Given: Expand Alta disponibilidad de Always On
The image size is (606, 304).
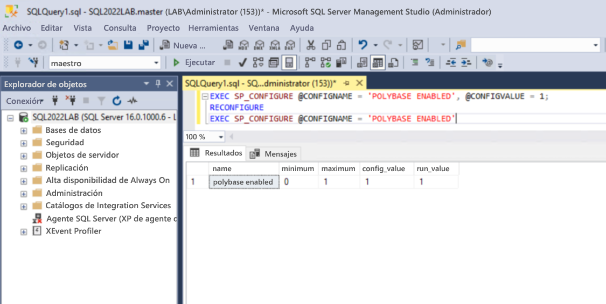Looking at the screenshot, I should [x=24, y=181].
